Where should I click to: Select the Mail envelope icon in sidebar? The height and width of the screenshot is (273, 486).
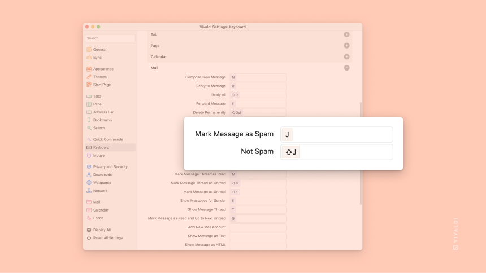89,202
